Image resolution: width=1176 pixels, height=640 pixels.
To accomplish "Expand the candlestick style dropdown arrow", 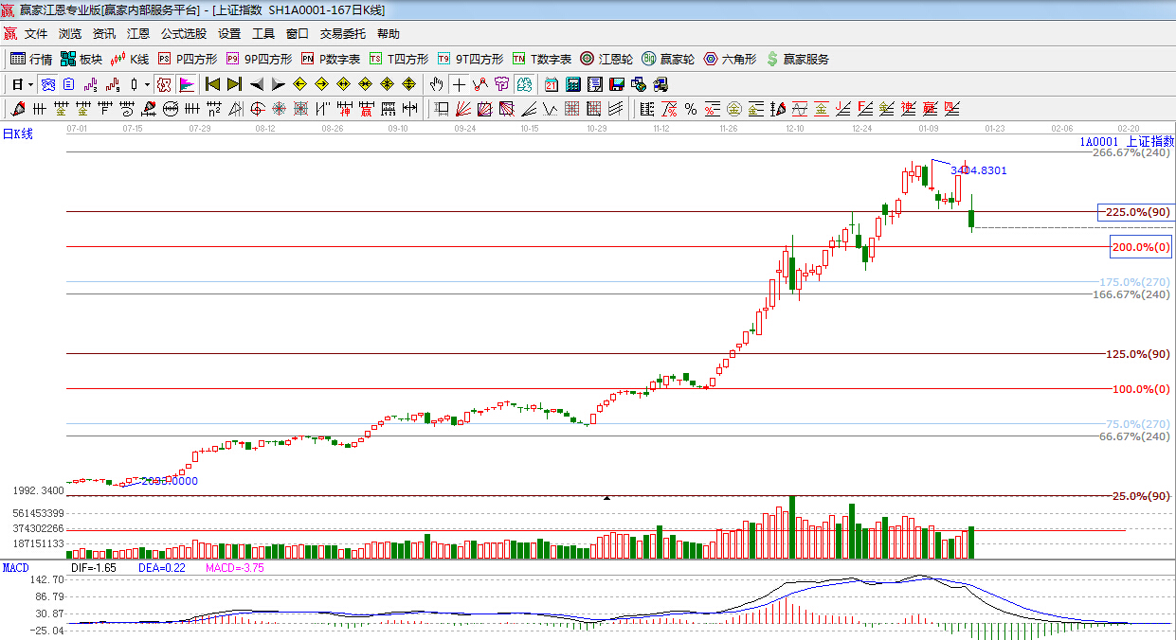I will point(147,84).
